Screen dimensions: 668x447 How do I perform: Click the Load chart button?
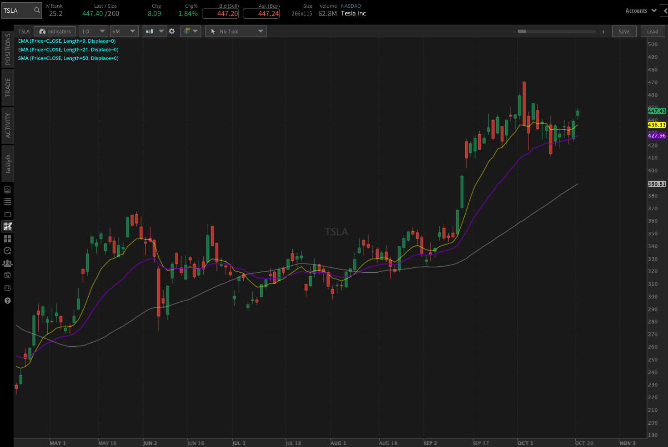tap(653, 31)
